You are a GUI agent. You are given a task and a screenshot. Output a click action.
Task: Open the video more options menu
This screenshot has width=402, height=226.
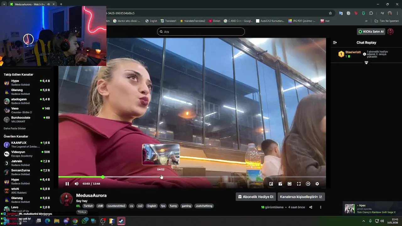(x=321, y=207)
